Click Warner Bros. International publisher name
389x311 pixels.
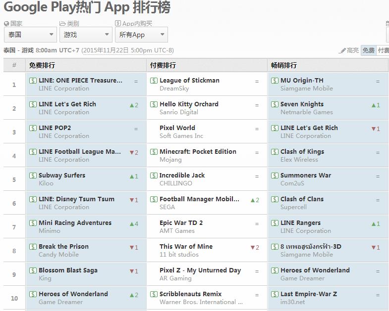click(x=201, y=302)
